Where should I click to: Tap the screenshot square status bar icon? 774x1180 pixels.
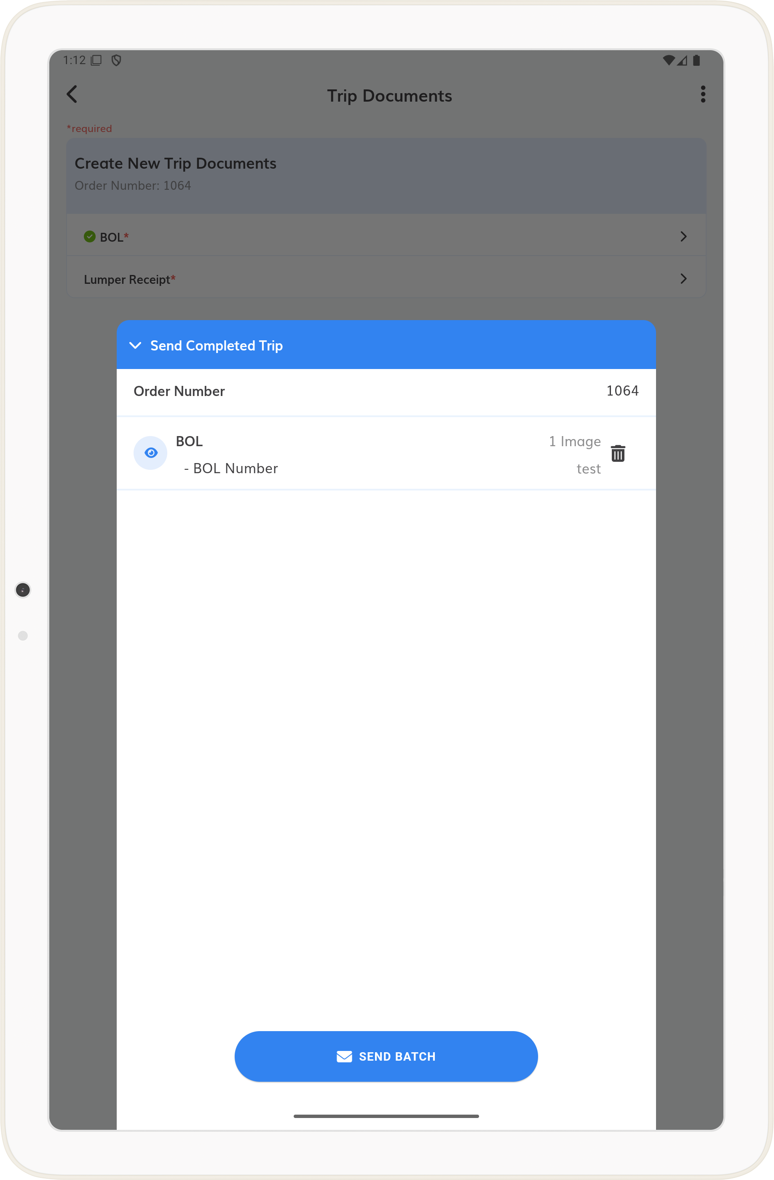pos(96,60)
